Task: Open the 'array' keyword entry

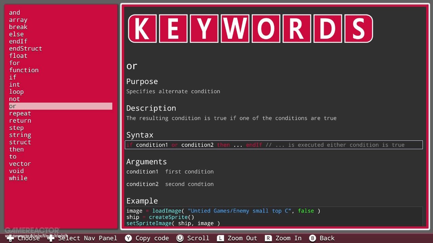Action: (18, 20)
